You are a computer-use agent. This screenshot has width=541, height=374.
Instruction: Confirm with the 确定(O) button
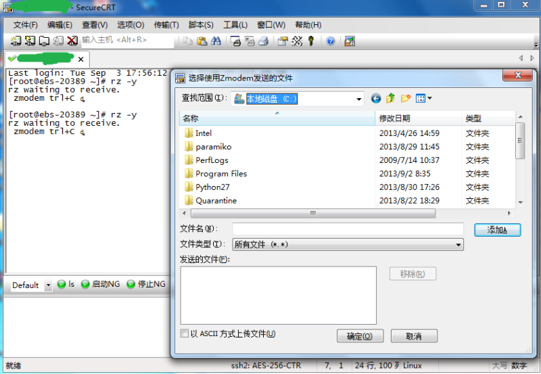point(360,336)
